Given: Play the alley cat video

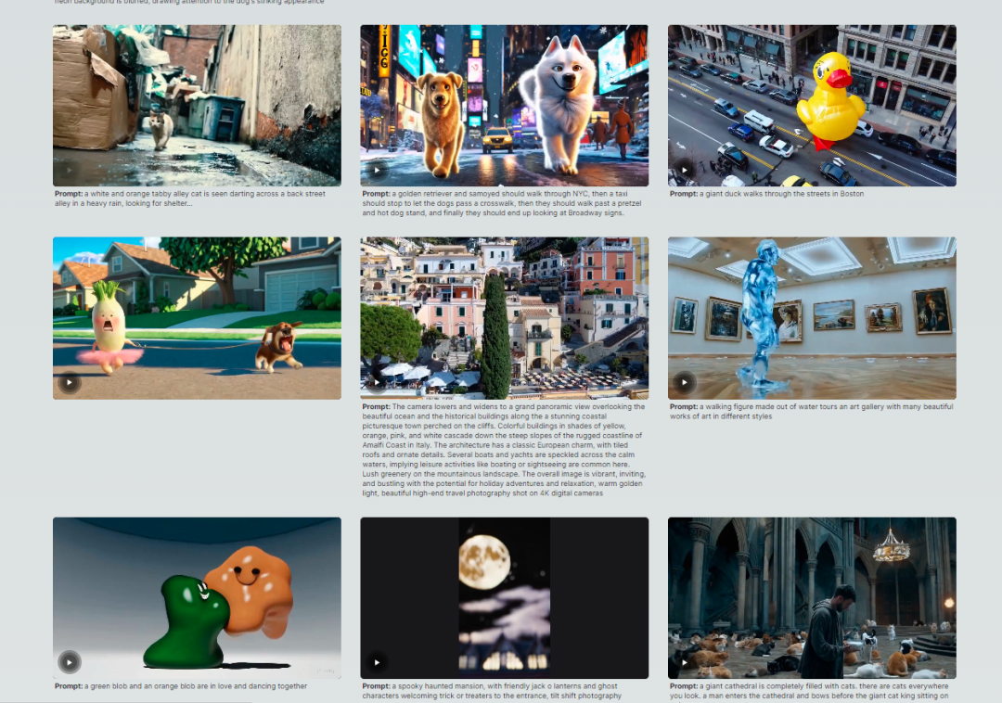Looking at the screenshot, I should coord(69,171).
